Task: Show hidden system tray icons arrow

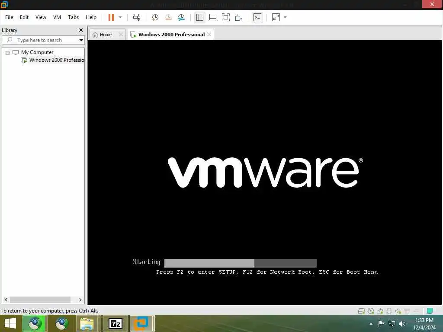Action: (371, 324)
